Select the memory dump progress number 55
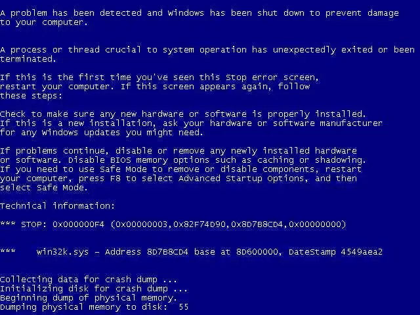 184,306
